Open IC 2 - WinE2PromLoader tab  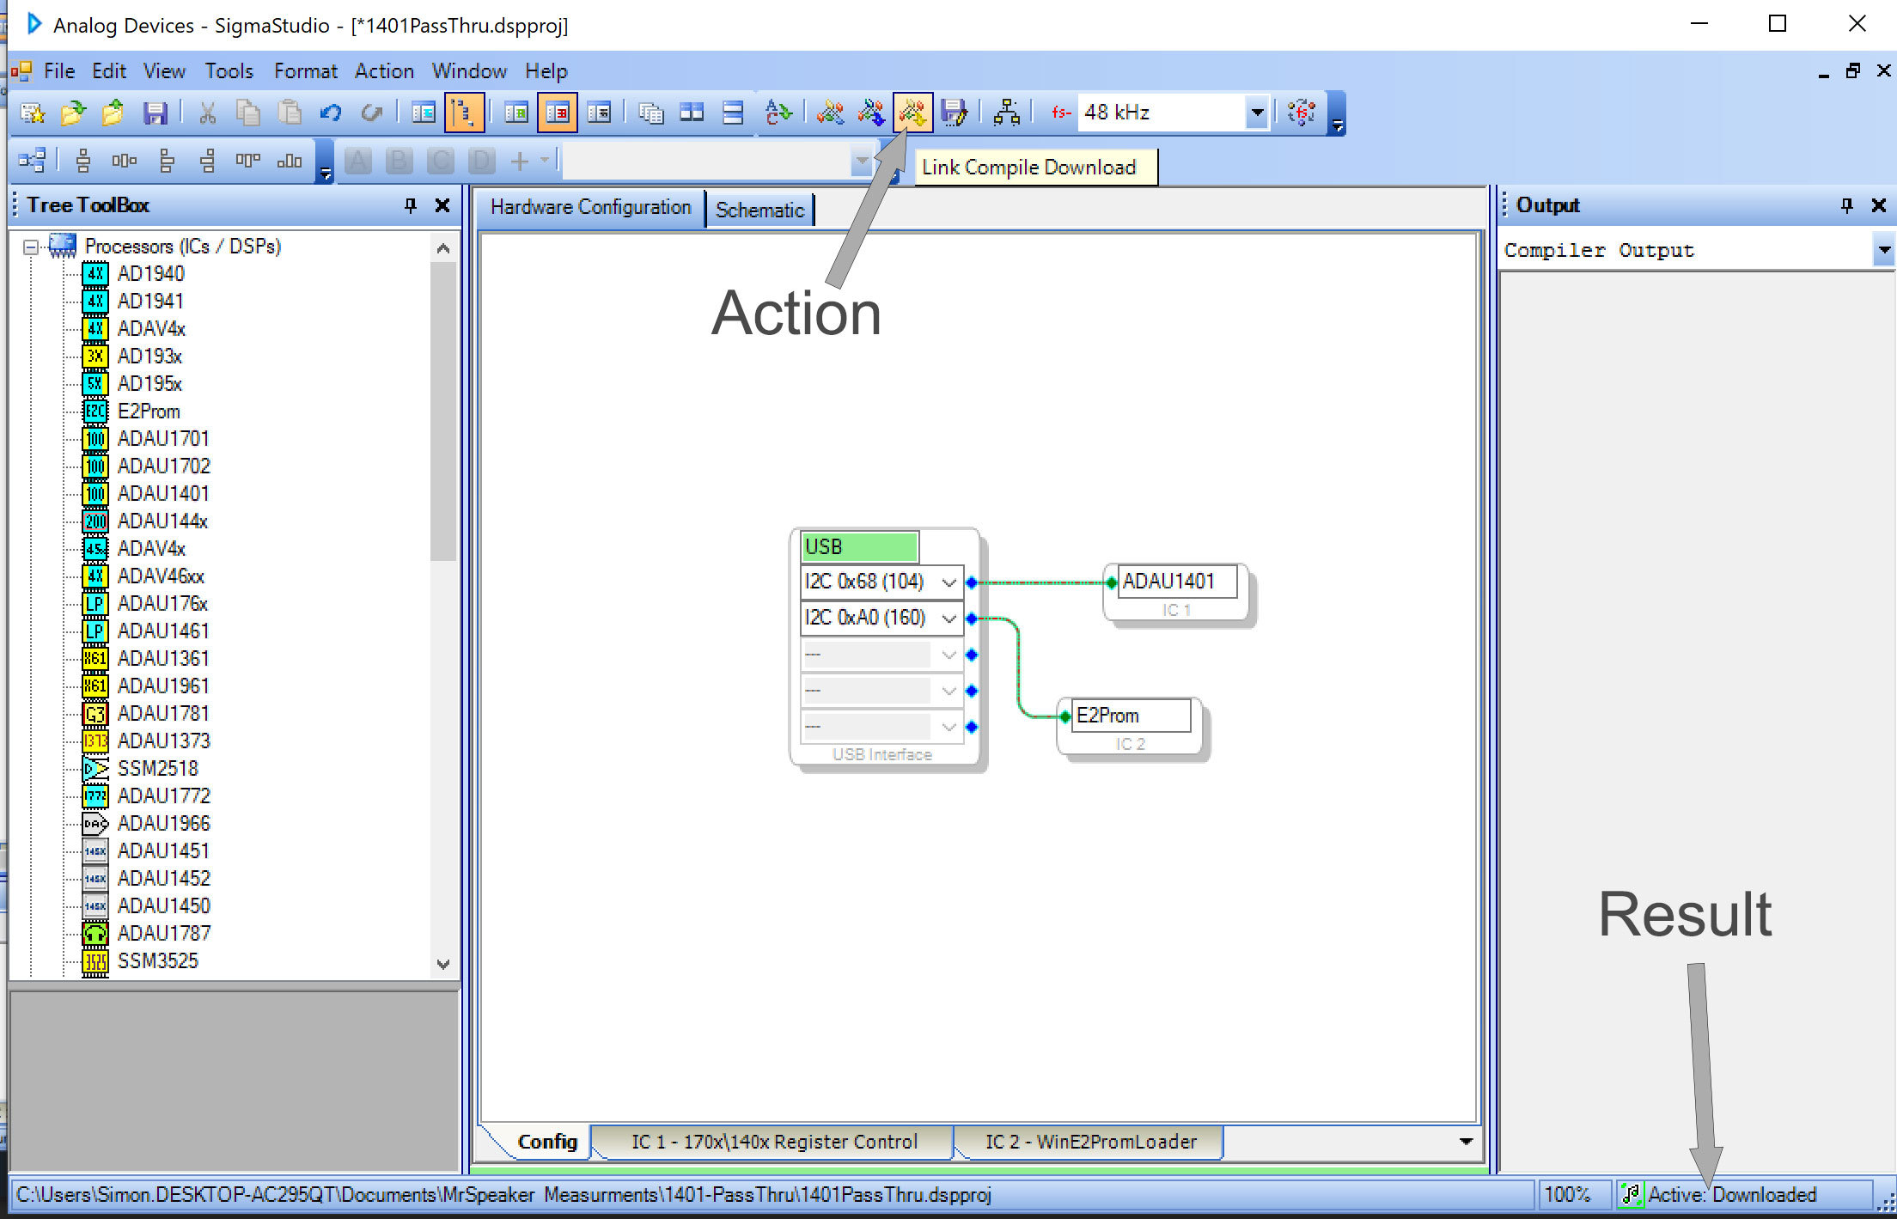(x=1090, y=1142)
